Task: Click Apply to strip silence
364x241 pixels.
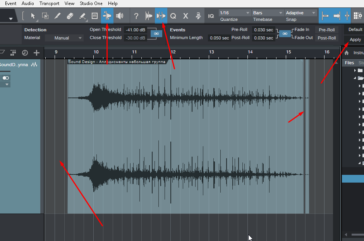Action: 355,39
